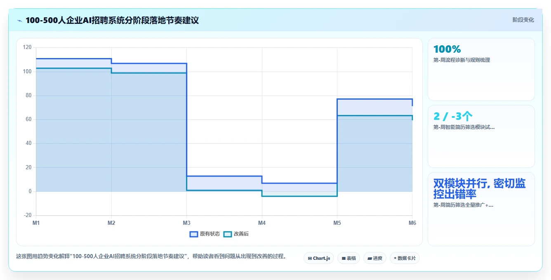This screenshot has height=280, width=551.
Task: Click the 60 y-axis value
Action: click(28, 119)
